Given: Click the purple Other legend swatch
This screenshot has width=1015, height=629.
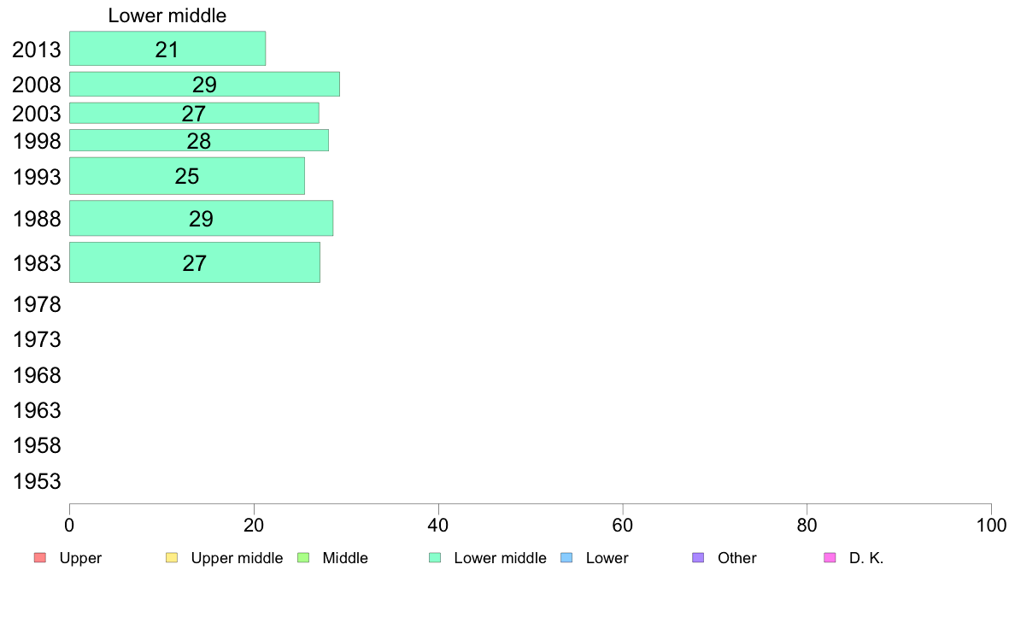Looking at the screenshot, I should [x=698, y=558].
